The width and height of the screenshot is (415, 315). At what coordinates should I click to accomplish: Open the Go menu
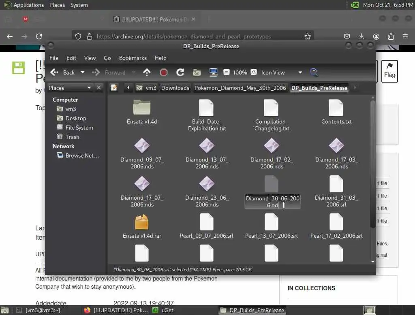point(107,58)
